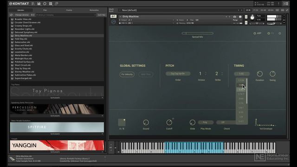Click the round NI instrument logo icon
This screenshot has height=167, width=297.
pos(113,22)
